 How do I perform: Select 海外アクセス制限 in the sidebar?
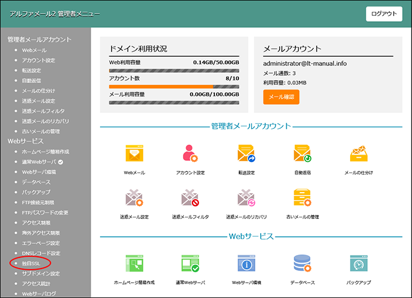(41, 233)
